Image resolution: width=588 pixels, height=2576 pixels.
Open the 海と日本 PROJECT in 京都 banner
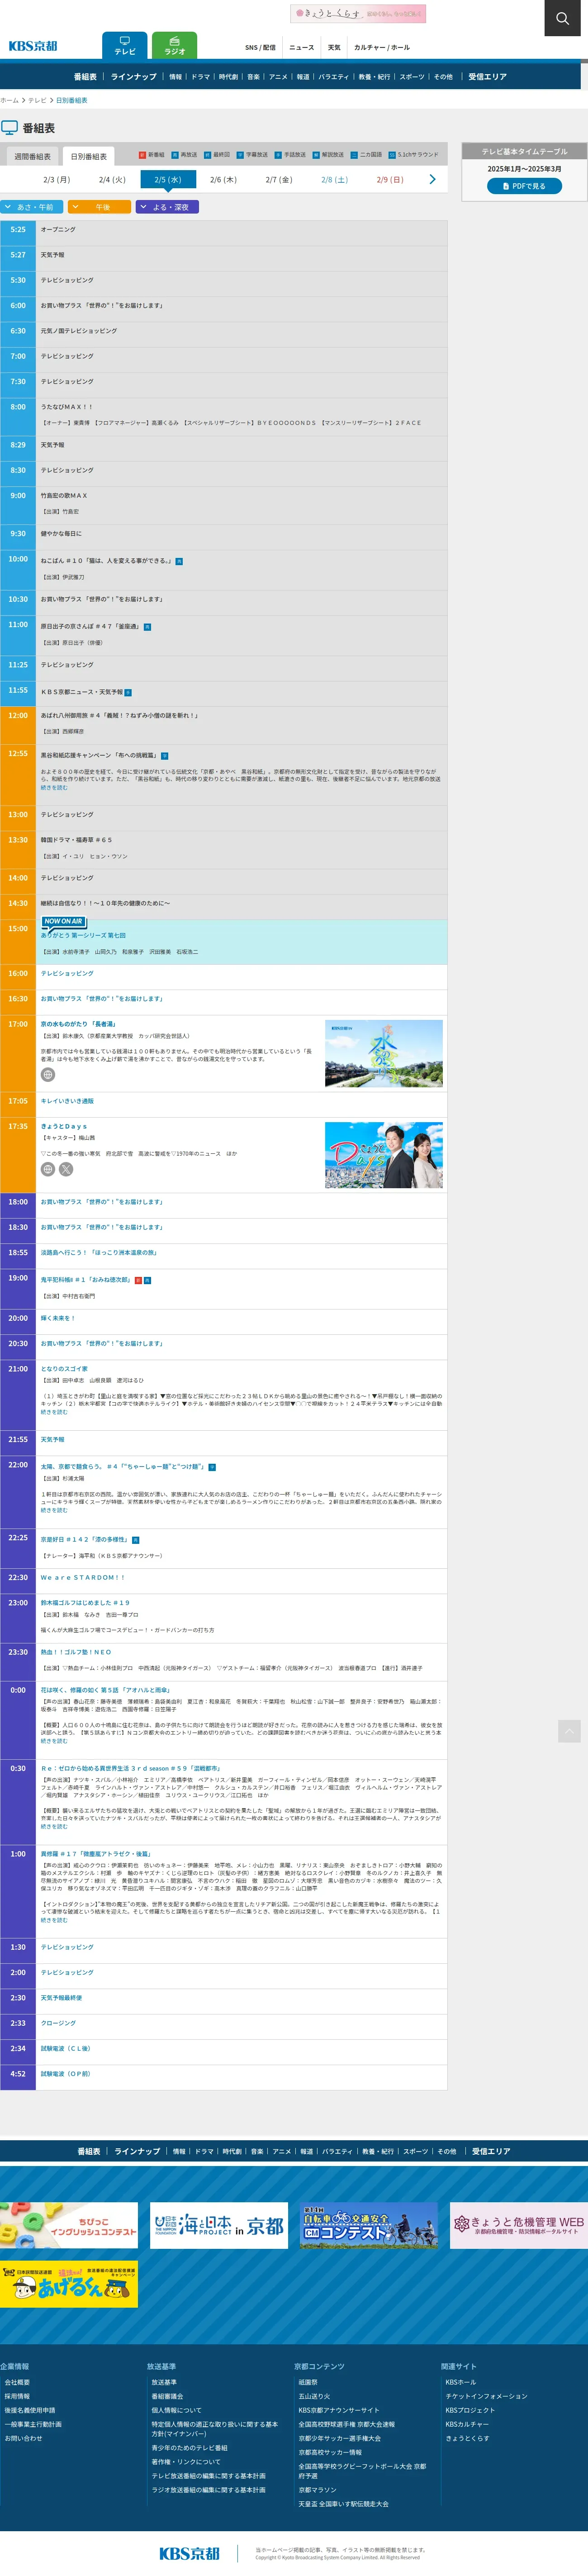tap(219, 2226)
